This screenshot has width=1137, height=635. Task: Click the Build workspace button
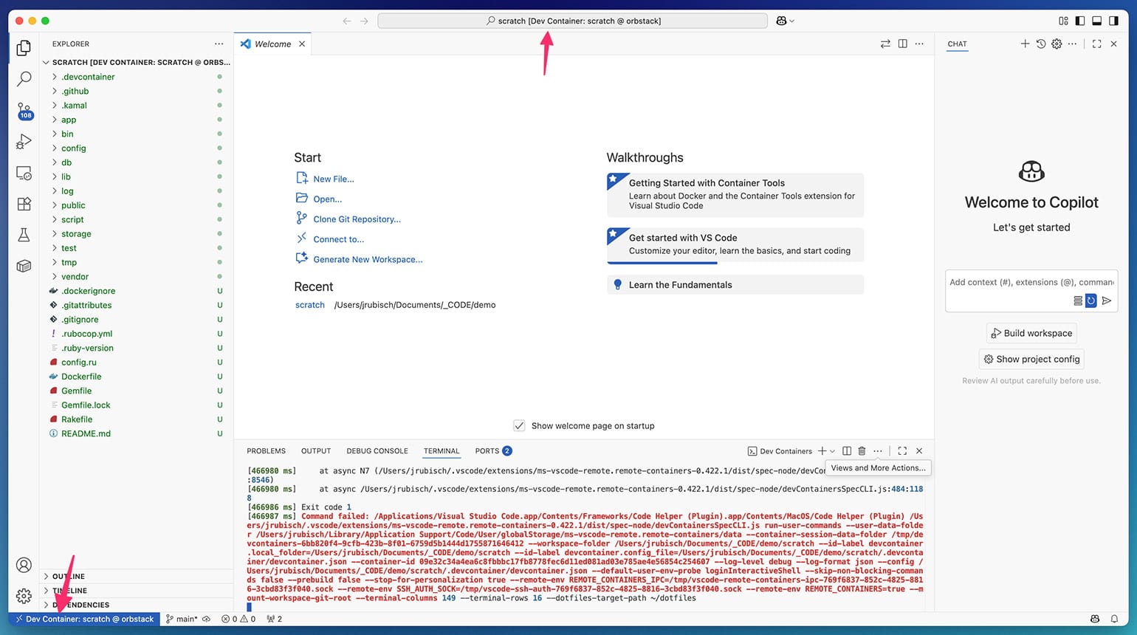coord(1031,333)
